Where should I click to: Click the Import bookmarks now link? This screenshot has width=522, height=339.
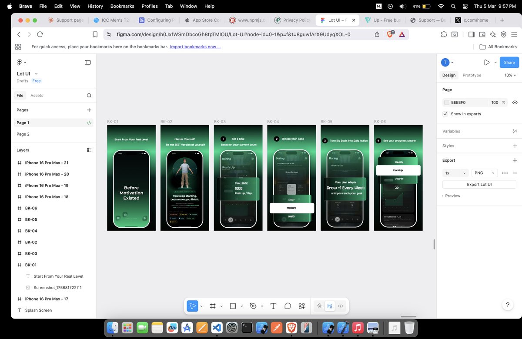pyautogui.click(x=195, y=47)
